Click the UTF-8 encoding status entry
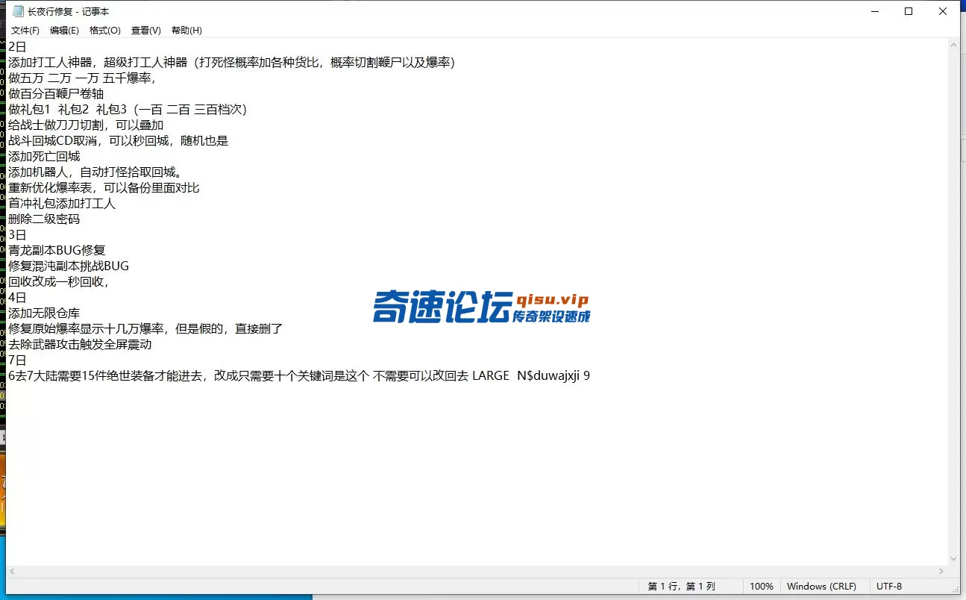The image size is (966, 600). click(x=889, y=587)
